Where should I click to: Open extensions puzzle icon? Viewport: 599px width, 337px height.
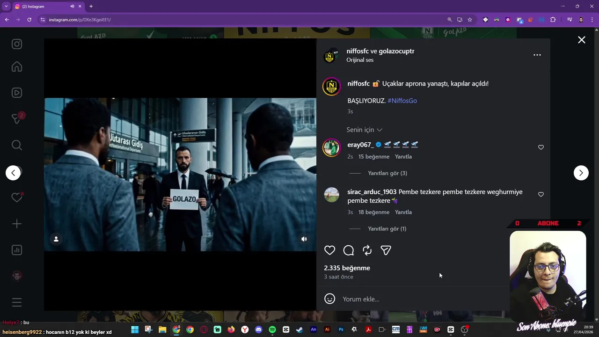tap(553, 20)
